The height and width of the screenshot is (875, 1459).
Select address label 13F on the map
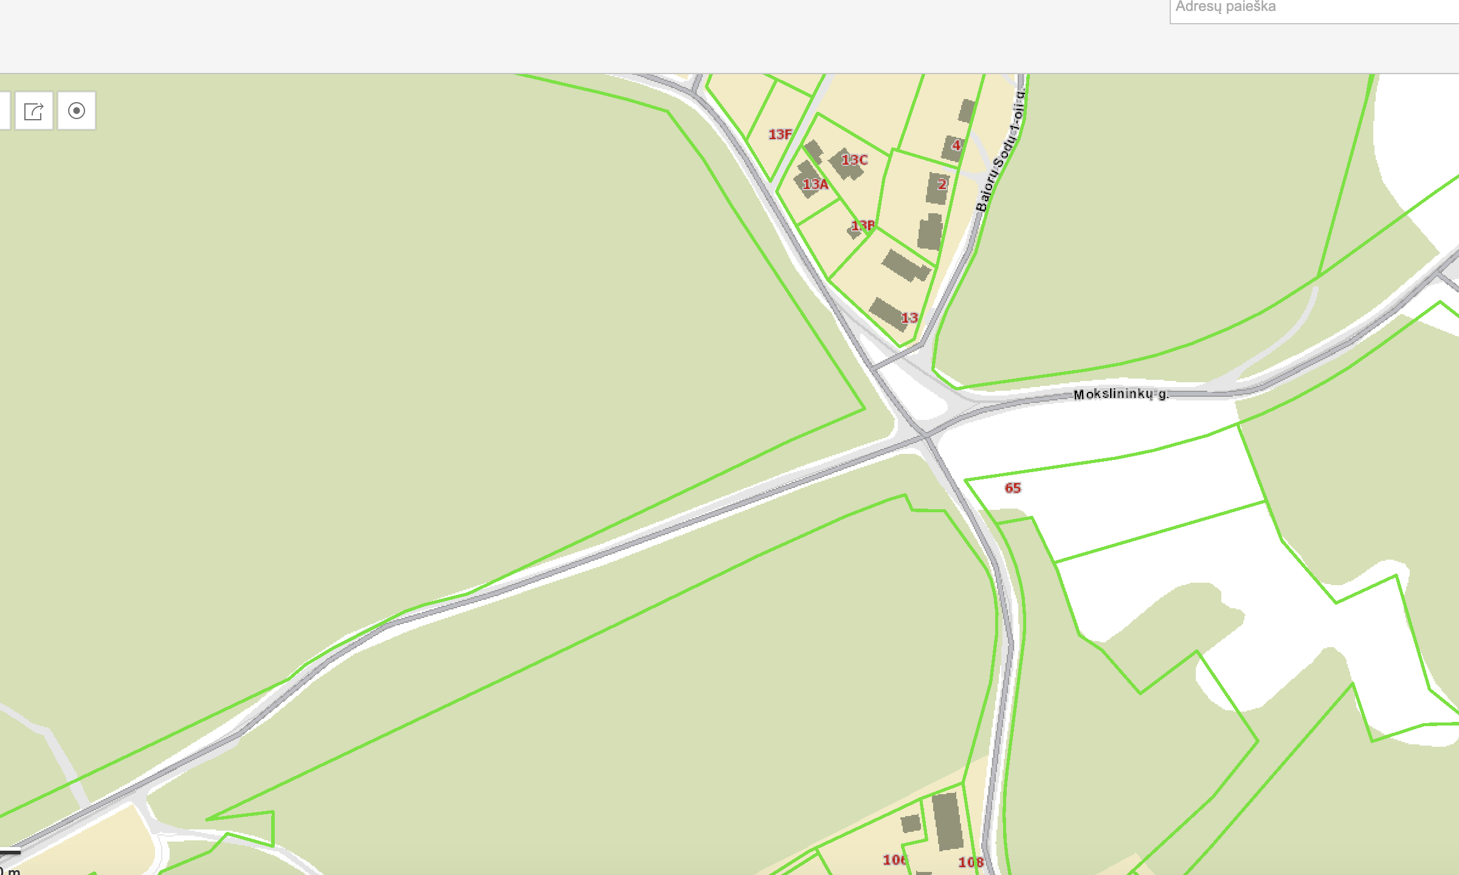(780, 134)
